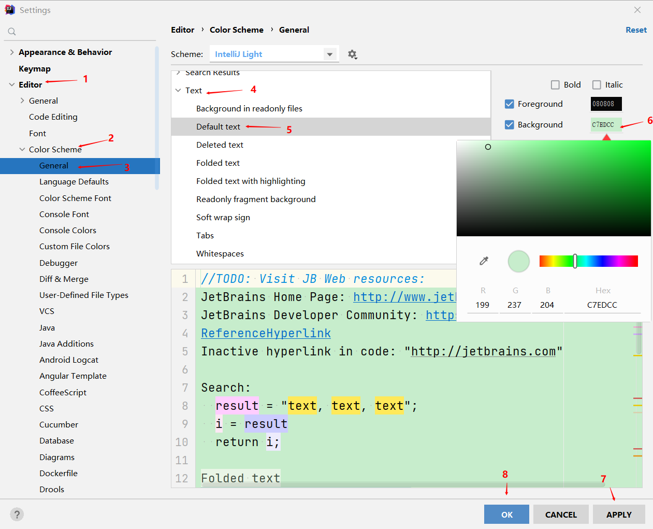This screenshot has width=653, height=529.
Task: Collapse the Text group chevron
Action: pos(178,90)
